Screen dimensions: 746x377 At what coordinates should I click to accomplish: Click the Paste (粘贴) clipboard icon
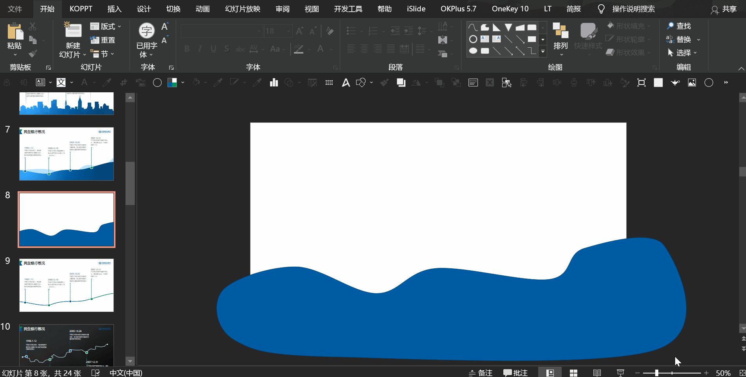15,31
